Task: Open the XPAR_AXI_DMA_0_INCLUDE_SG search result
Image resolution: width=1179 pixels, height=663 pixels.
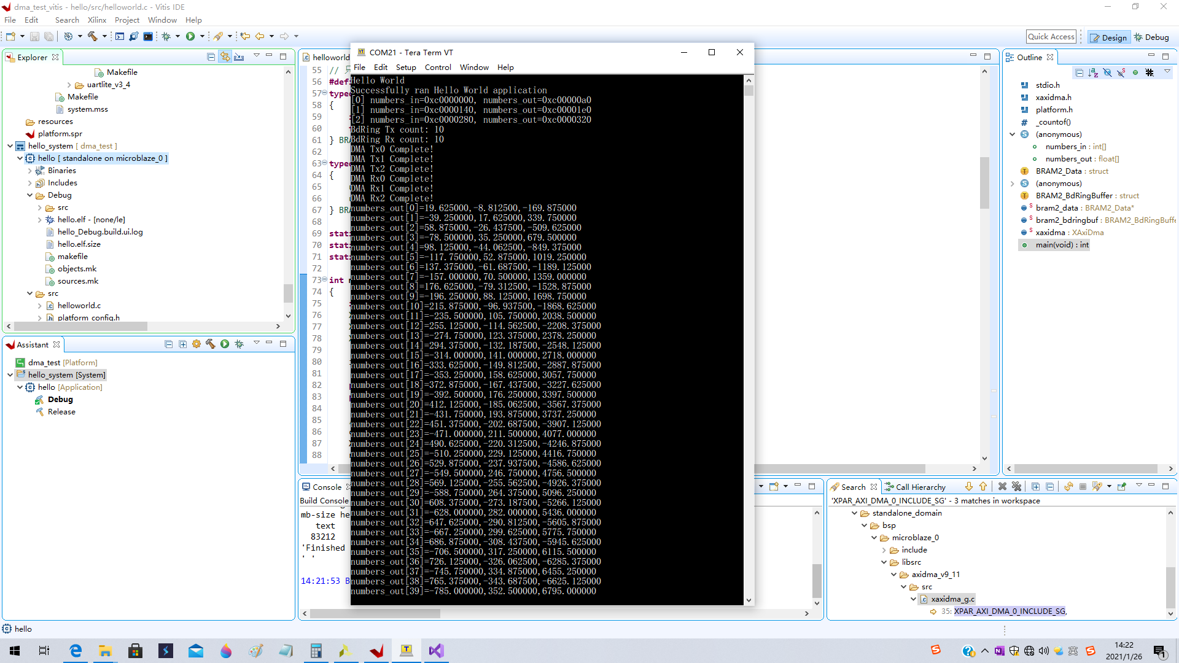Action: tap(1010, 611)
